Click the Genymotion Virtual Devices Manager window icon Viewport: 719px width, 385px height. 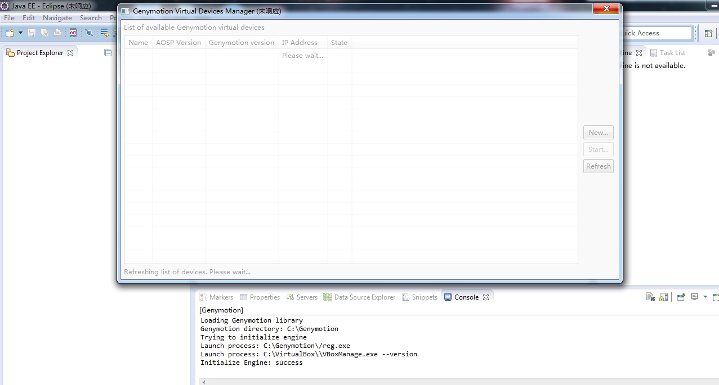126,11
